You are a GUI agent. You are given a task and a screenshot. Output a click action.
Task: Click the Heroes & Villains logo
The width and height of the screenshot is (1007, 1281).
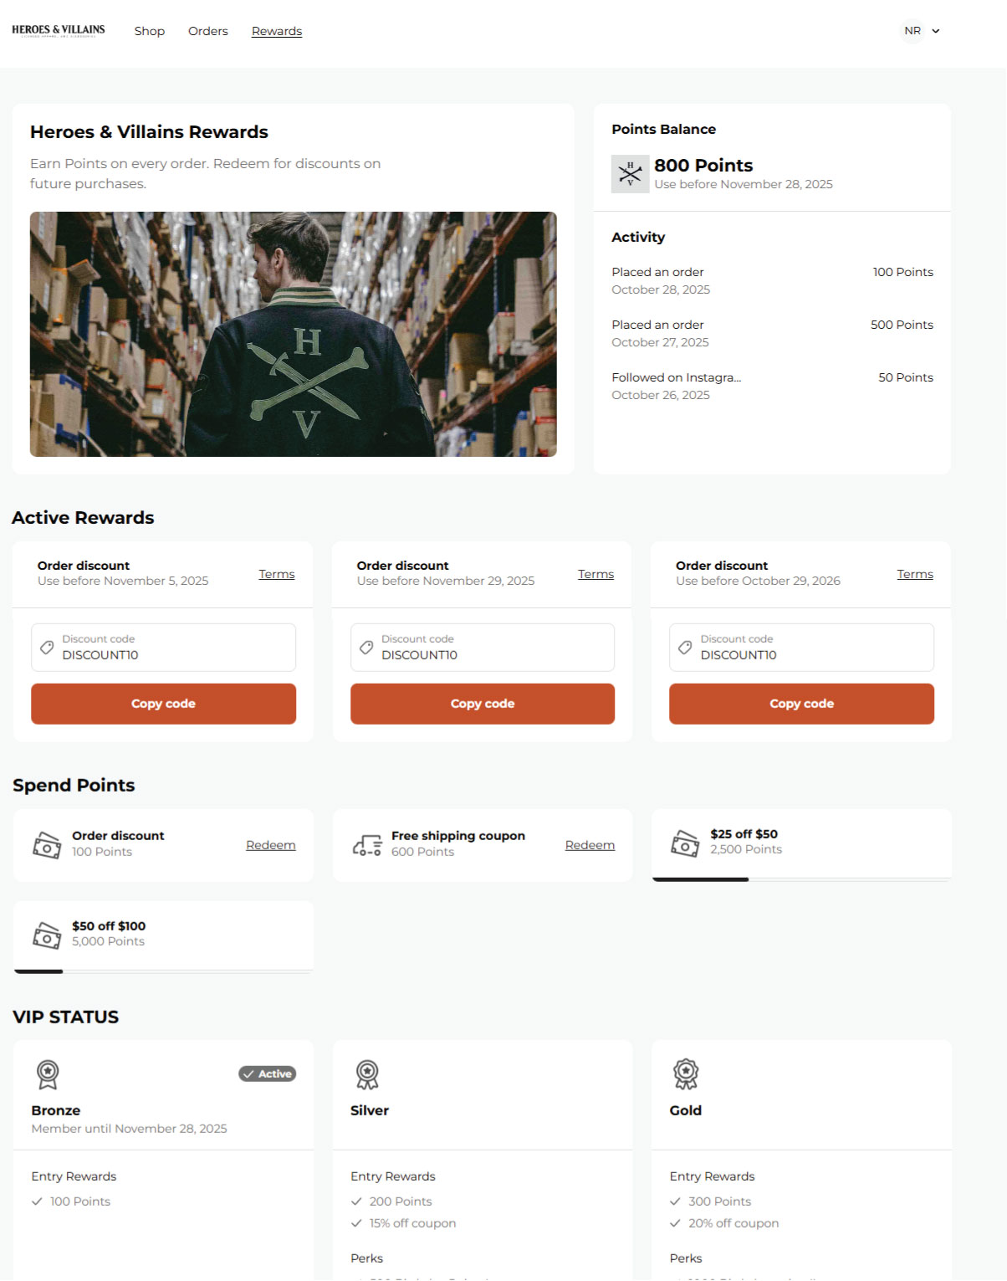tap(59, 31)
